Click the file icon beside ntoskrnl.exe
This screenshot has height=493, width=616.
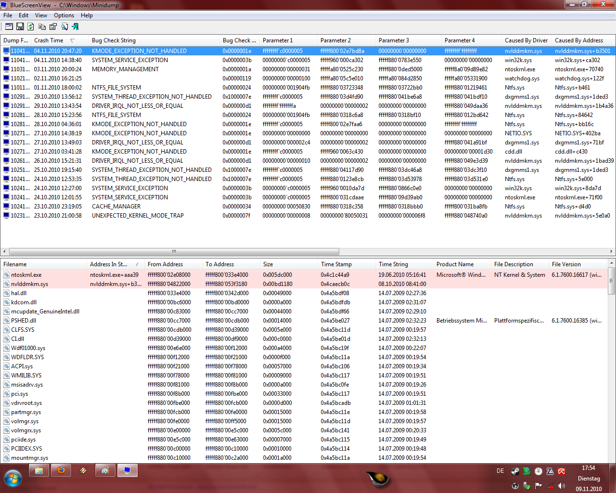(x=6, y=274)
